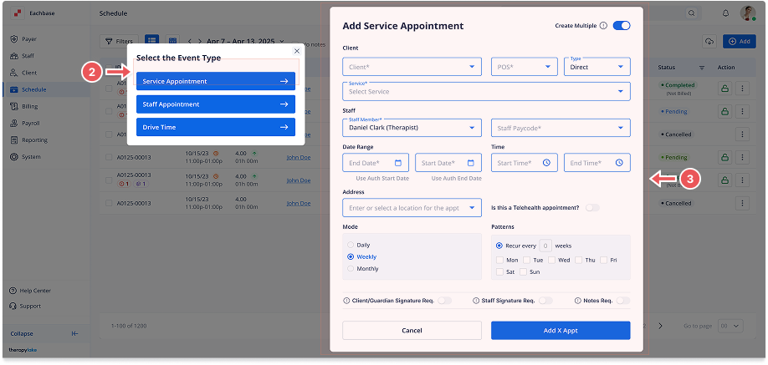Viewport: 768px width, 365px height.
Task: Choose Service Appointment event type
Action: [x=216, y=81]
